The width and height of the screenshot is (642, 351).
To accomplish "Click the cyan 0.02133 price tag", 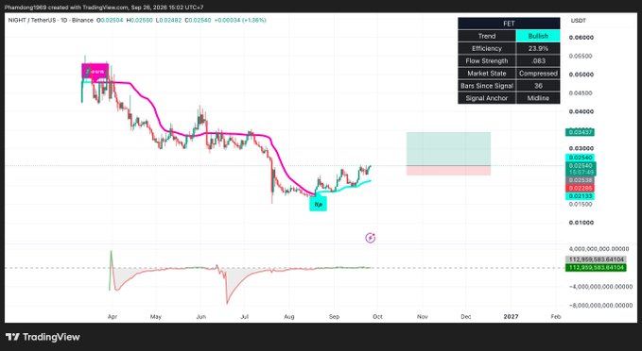I will tap(581, 196).
